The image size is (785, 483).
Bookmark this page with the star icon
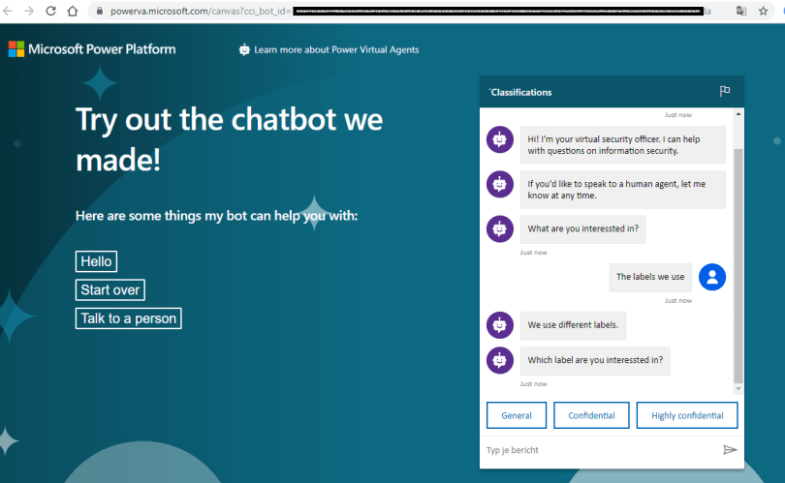(x=764, y=12)
